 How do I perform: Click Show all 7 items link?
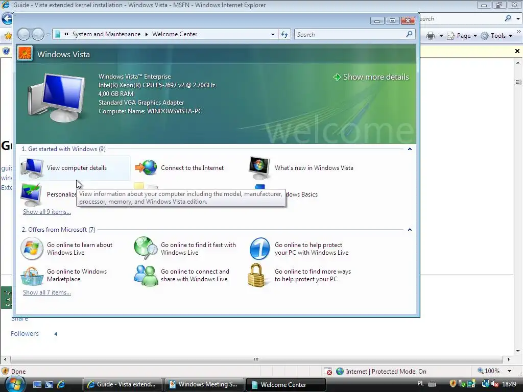click(46, 292)
